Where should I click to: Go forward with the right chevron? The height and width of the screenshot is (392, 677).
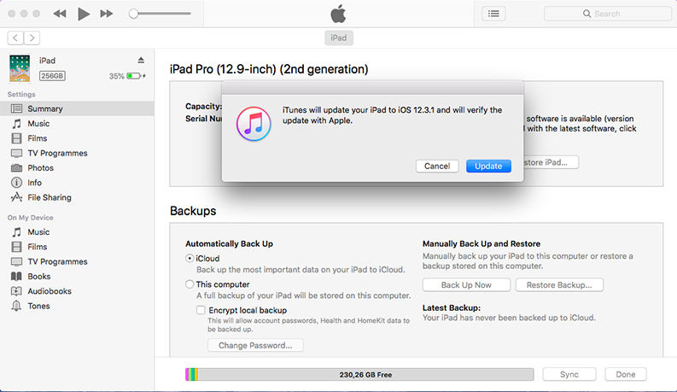pos(32,38)
